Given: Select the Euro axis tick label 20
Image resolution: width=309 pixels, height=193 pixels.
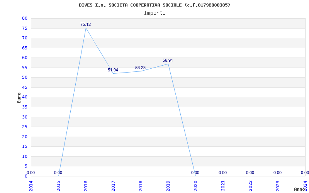Looking at the screenshot, I should pyautogui.click(x=25, y=137).
